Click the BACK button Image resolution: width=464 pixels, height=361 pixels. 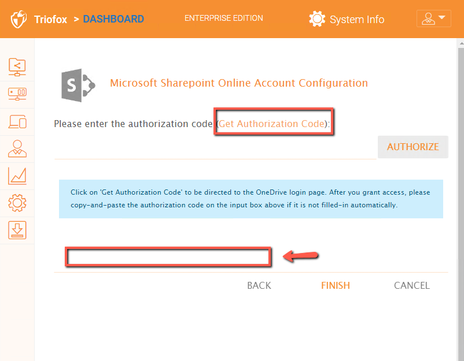point(259,285)
